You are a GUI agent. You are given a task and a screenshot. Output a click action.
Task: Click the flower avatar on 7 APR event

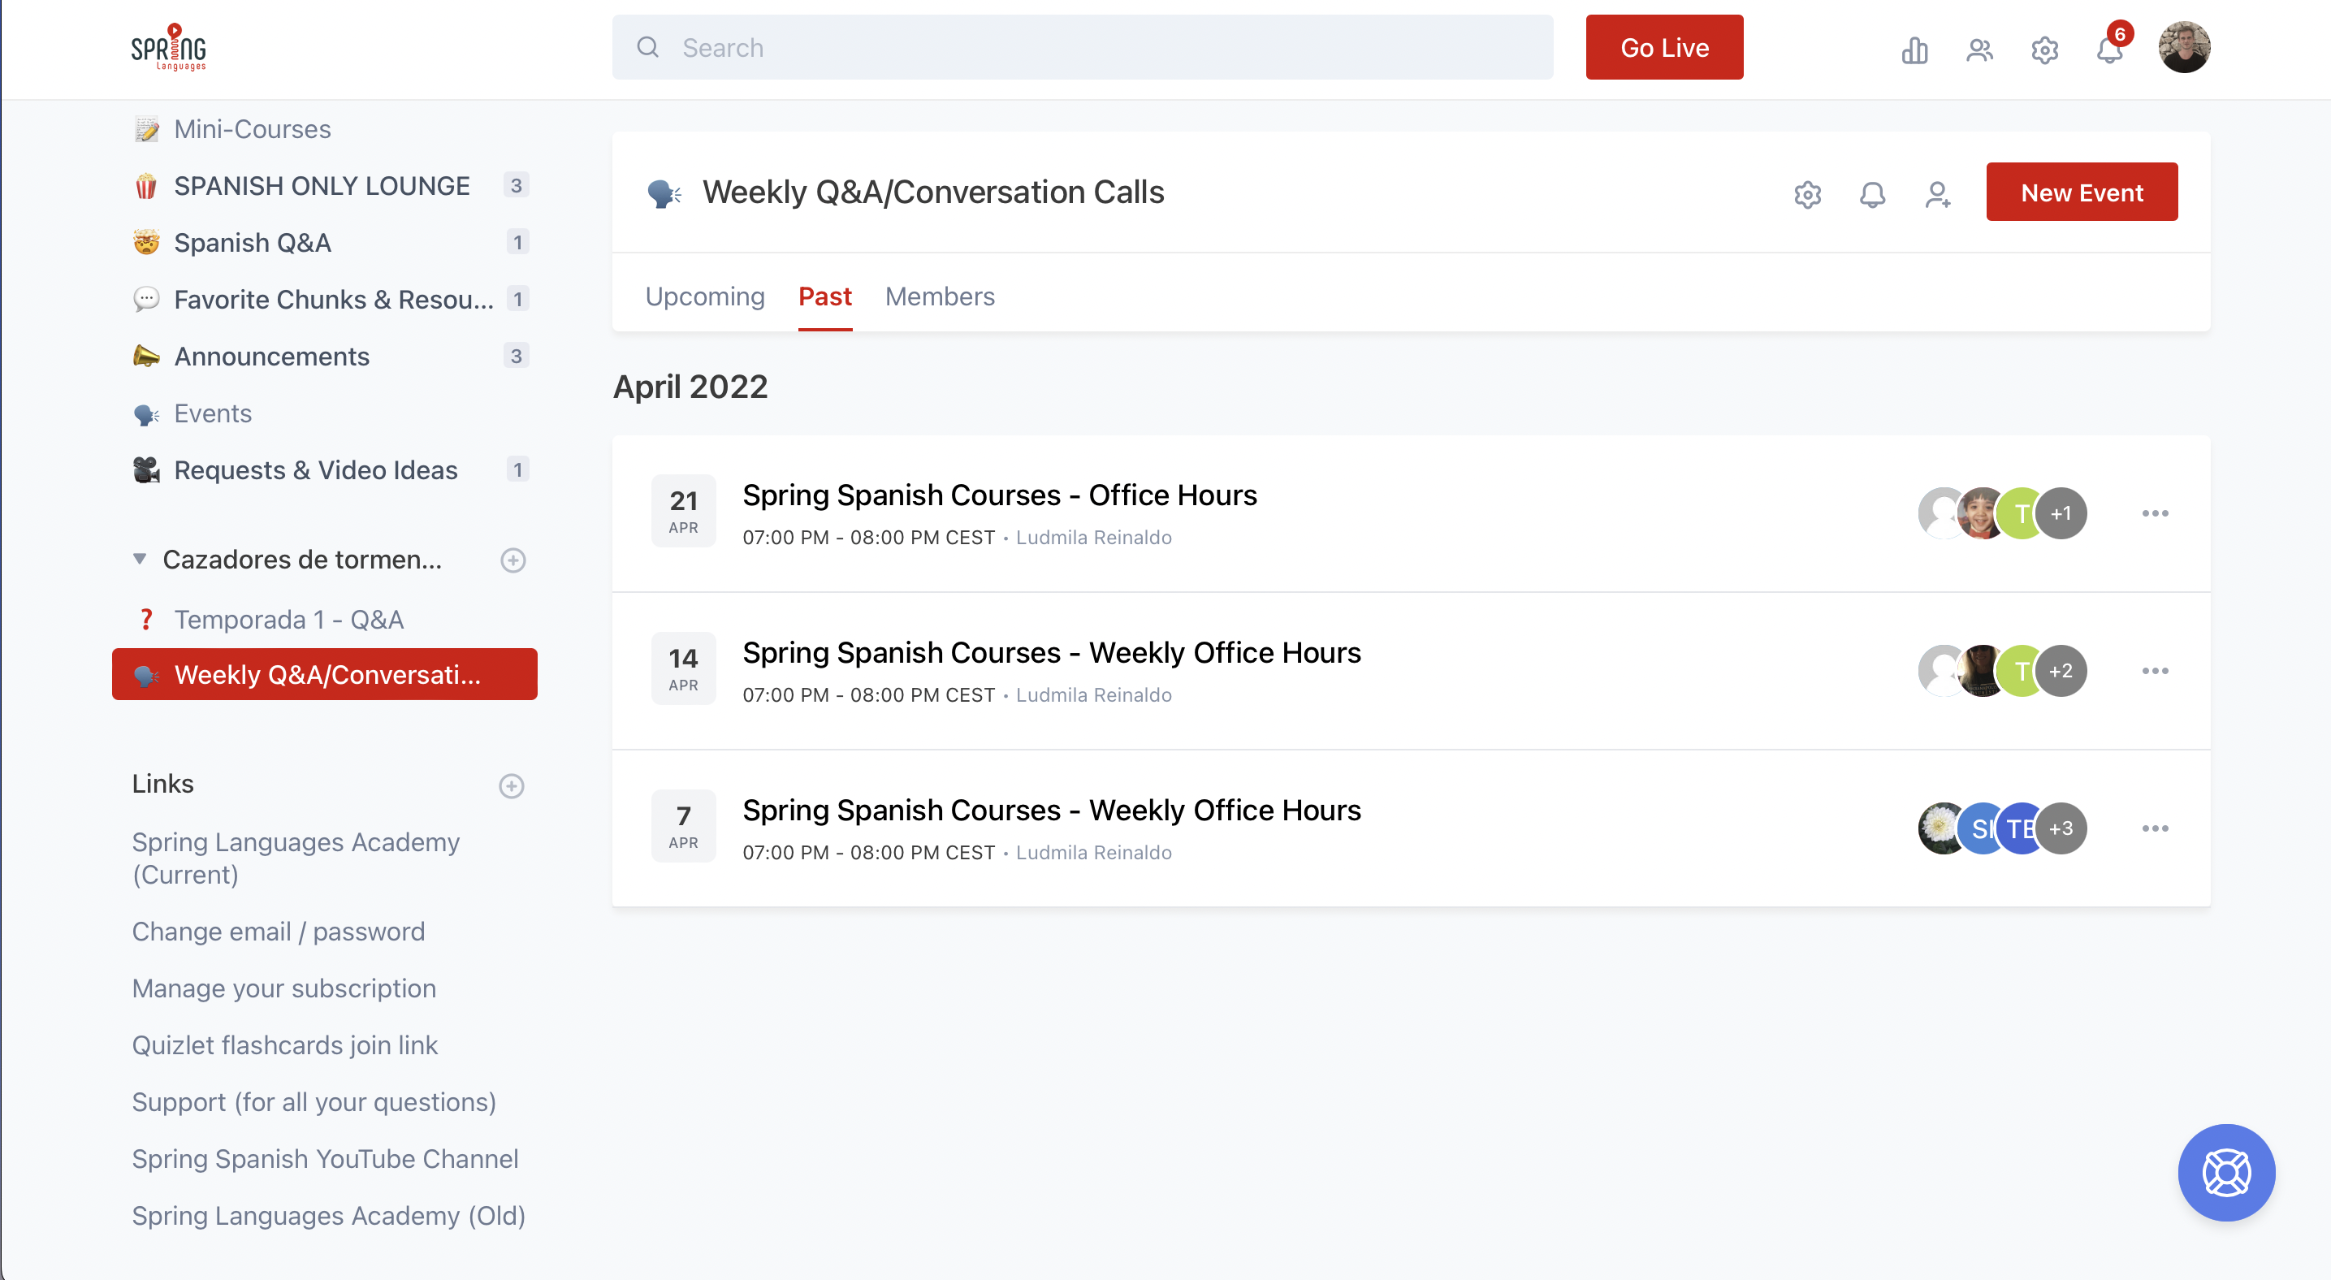click(x=1940, y=828)
